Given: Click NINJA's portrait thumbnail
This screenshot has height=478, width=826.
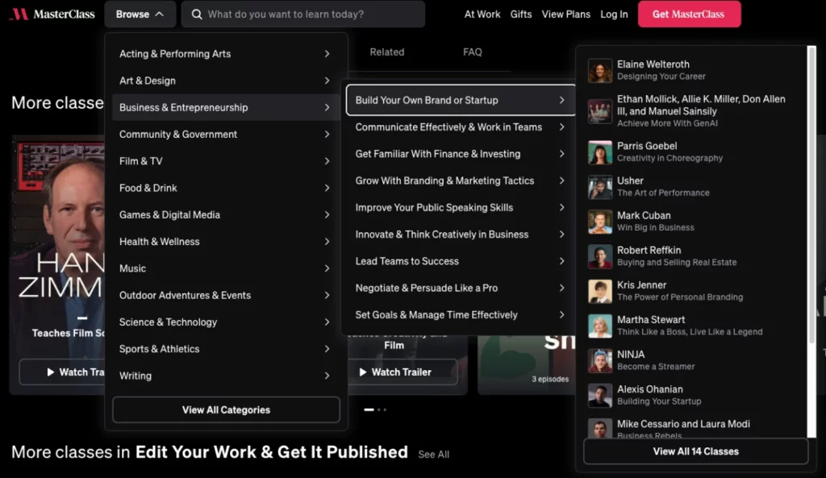Looking at the screenshot, I should [600, 360].
